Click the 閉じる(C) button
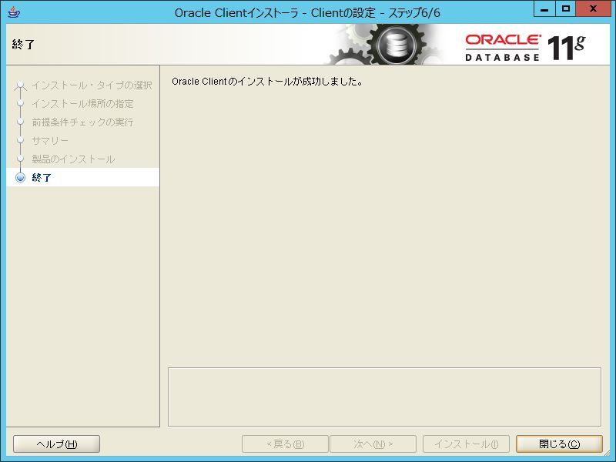Screen dimensions: 616x462 (559, 444)
